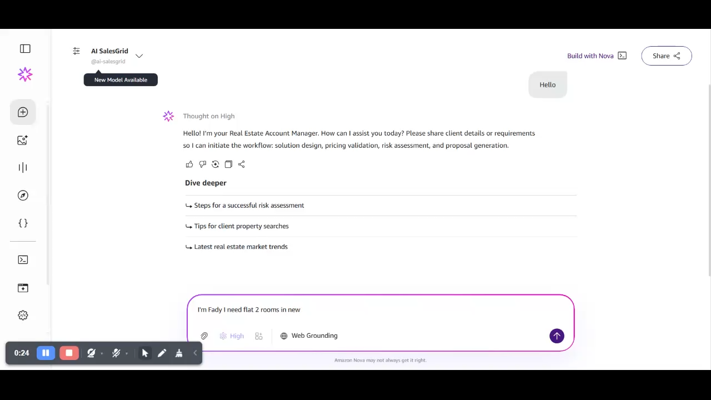
Task: Expand the microphone options arrow
Action: (127, 353)
